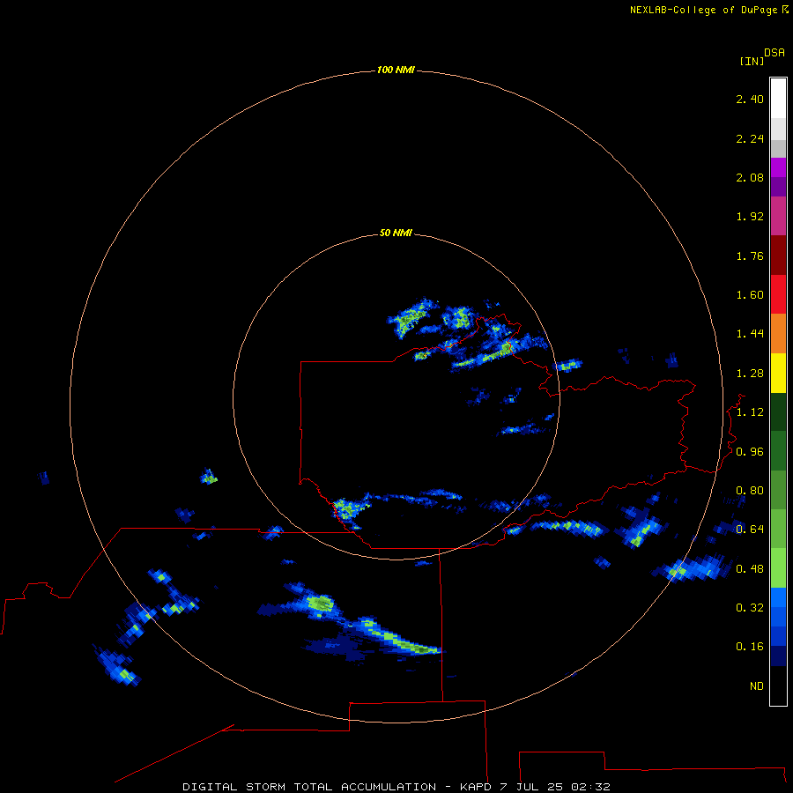Click the 100 NMI range ring label
793x793 pixels.
pos(396,70)
